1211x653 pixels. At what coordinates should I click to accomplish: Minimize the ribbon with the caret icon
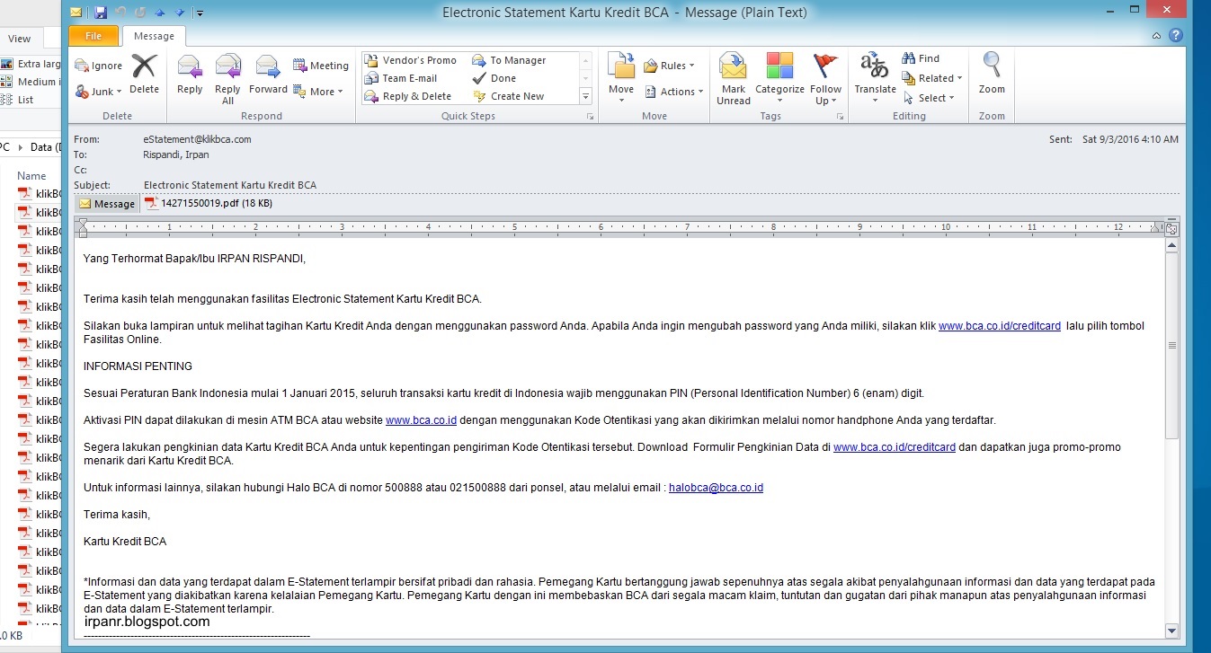(1157, 36)
